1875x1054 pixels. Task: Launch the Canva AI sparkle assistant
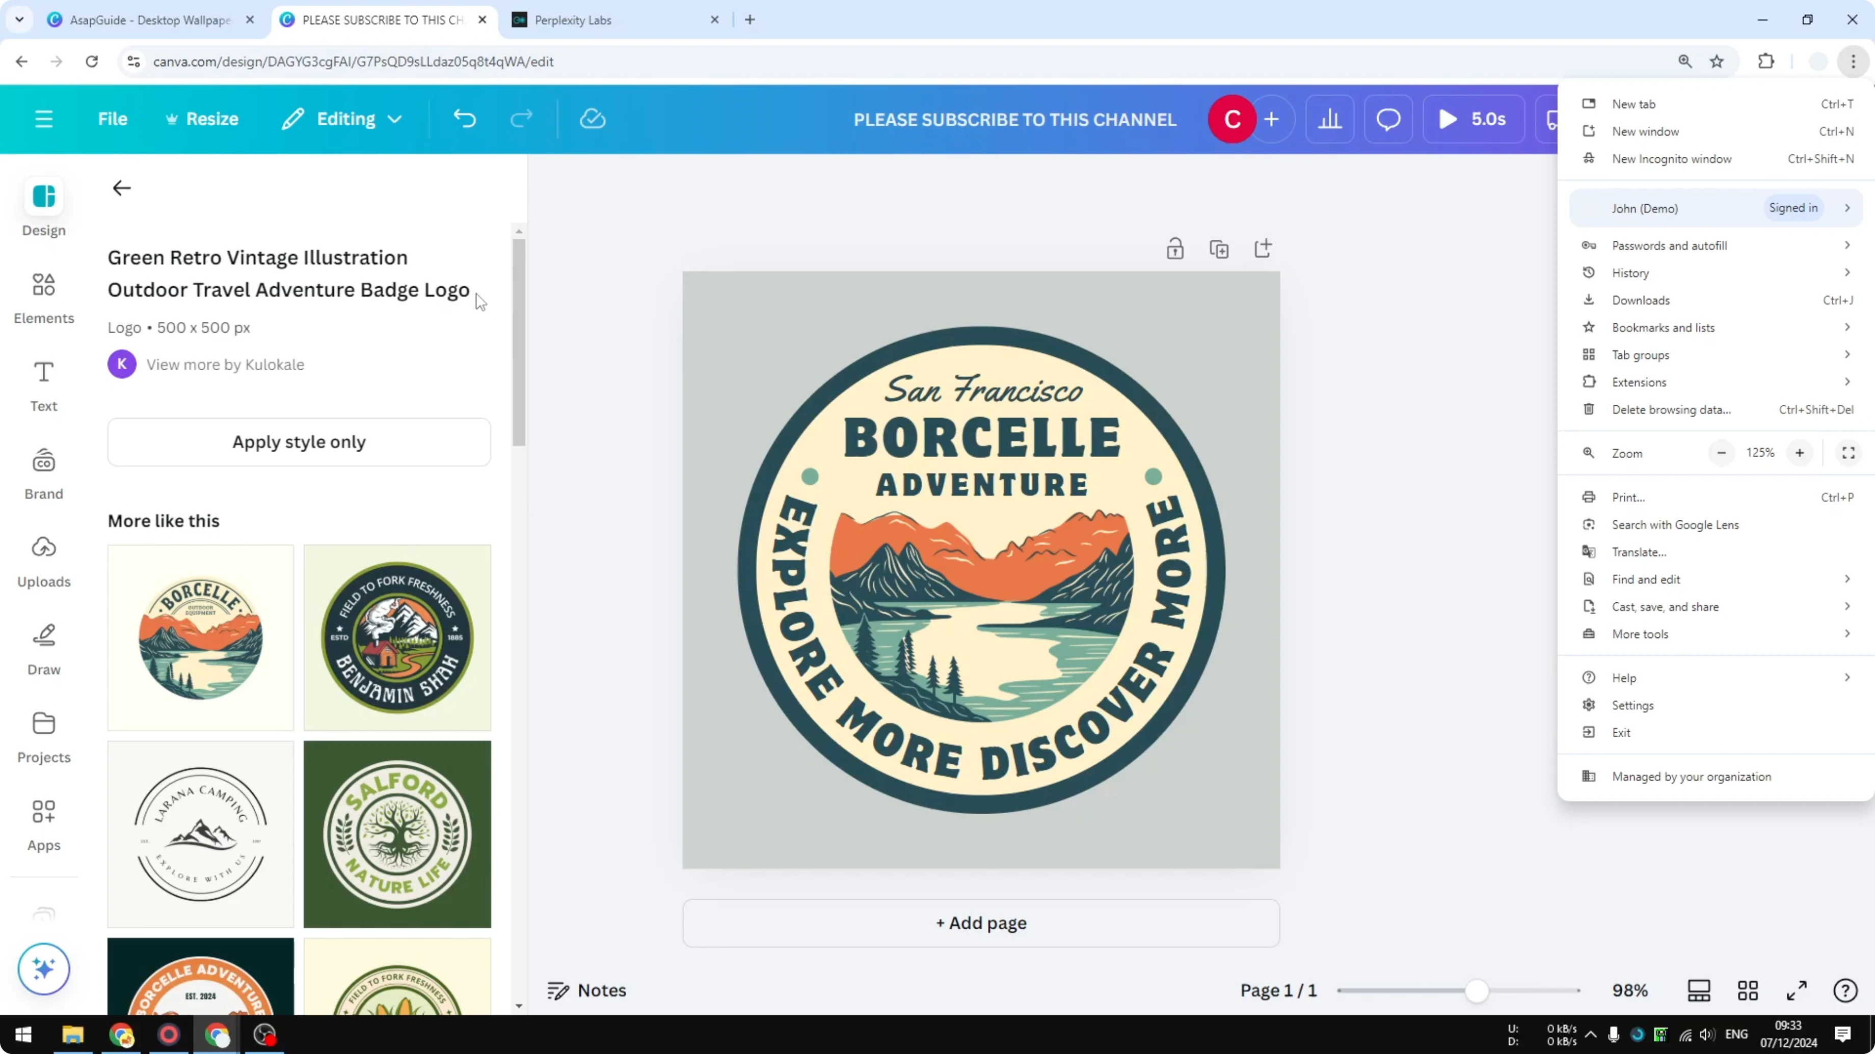[x=43, y=969]
